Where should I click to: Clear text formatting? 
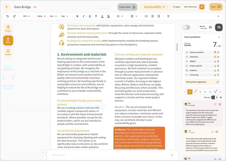pos(168,16)
